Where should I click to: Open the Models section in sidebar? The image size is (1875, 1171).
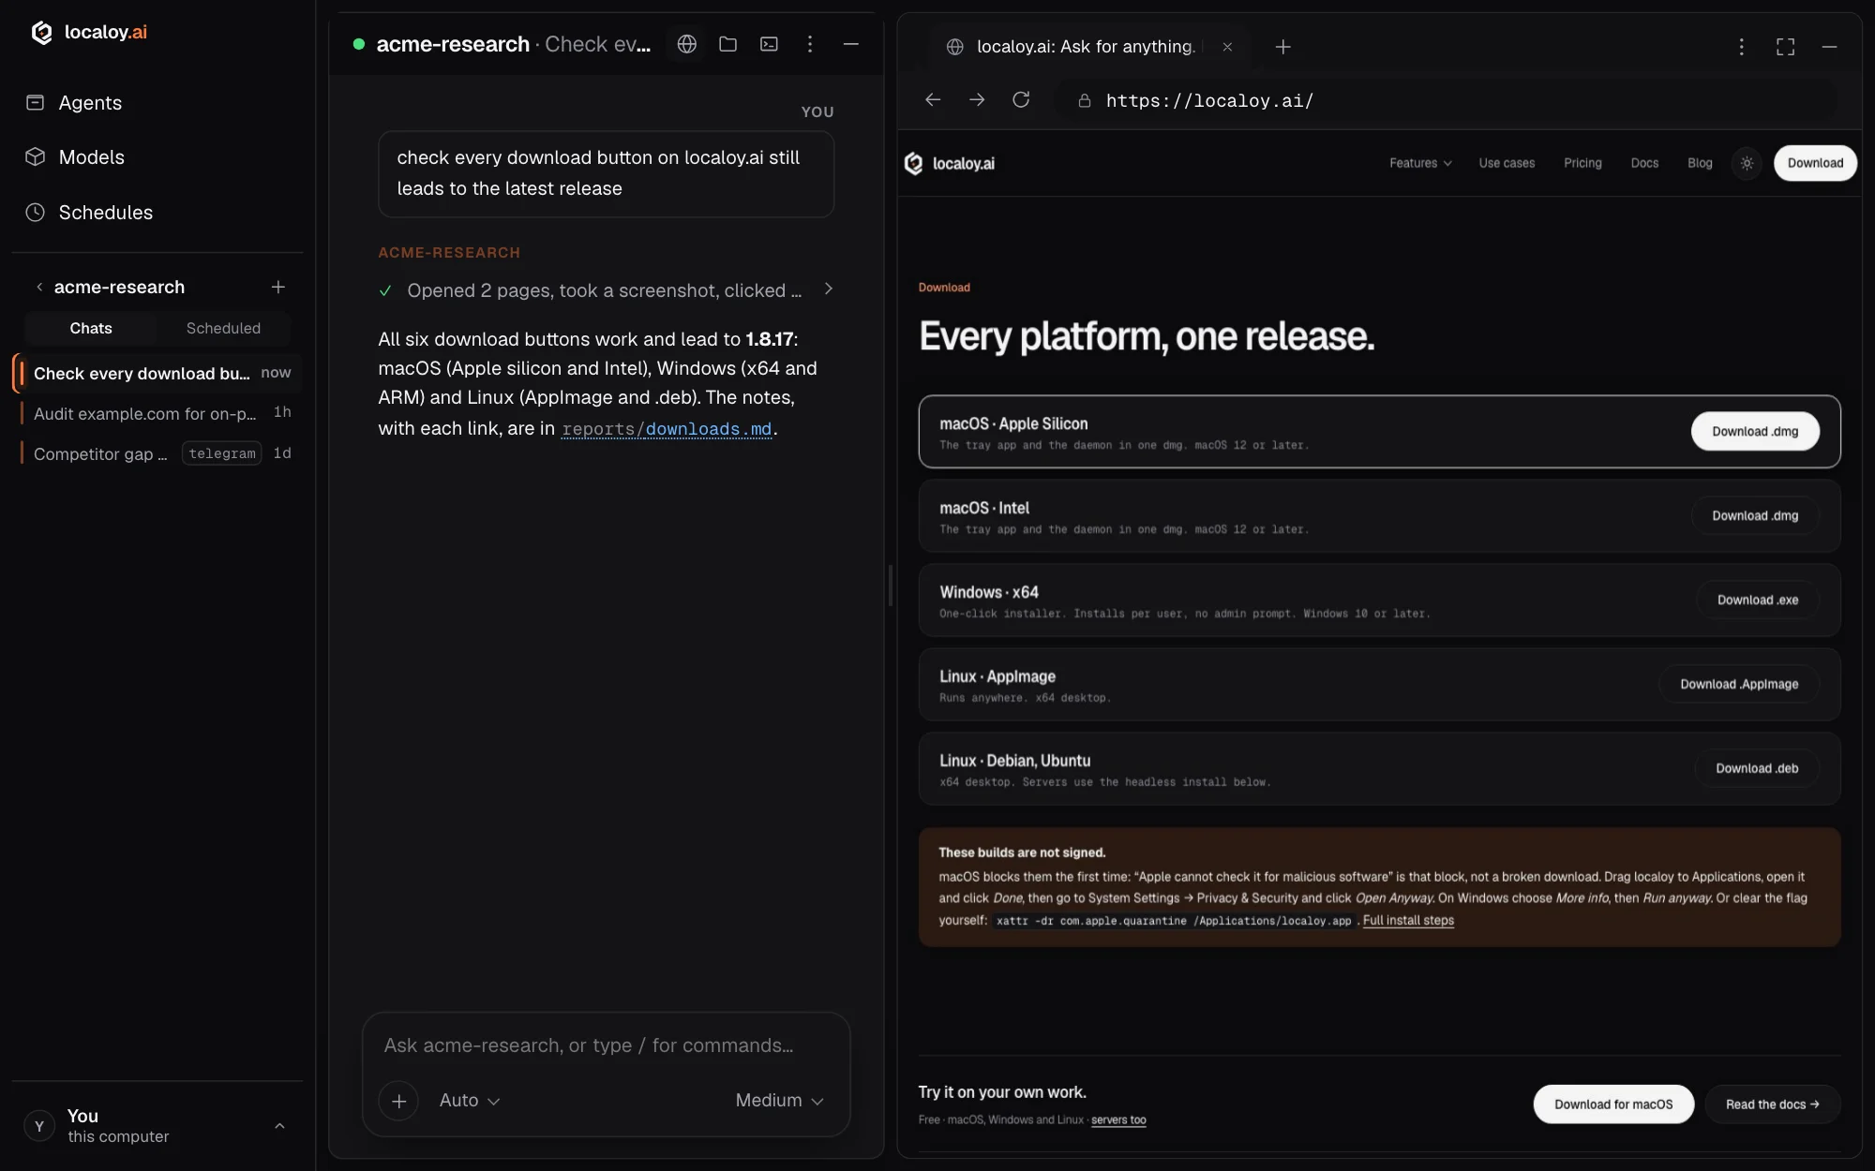(91, 157)
